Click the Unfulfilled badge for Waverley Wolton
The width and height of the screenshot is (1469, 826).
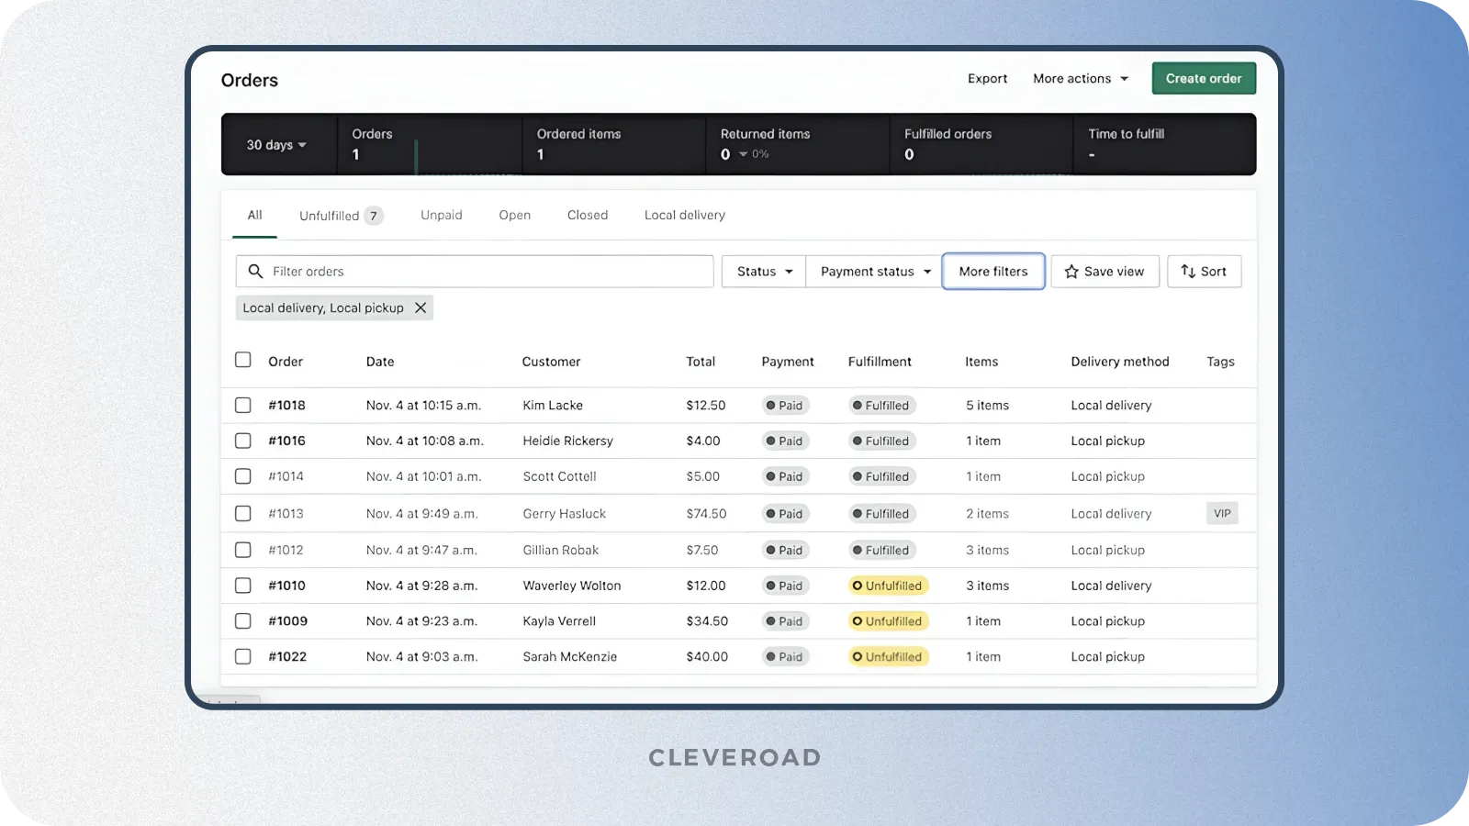[x=888, y=586]
